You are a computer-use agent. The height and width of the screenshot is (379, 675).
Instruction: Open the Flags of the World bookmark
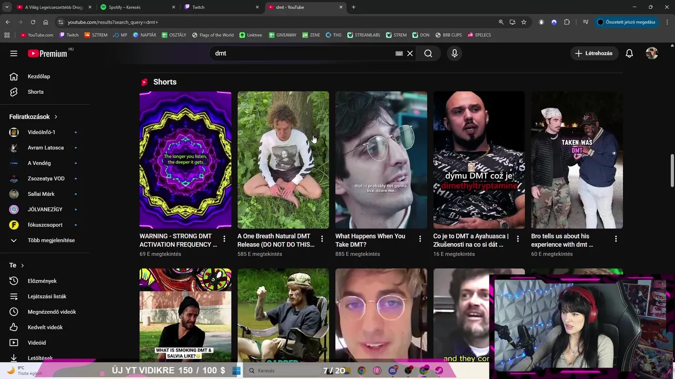pos(213,35)
